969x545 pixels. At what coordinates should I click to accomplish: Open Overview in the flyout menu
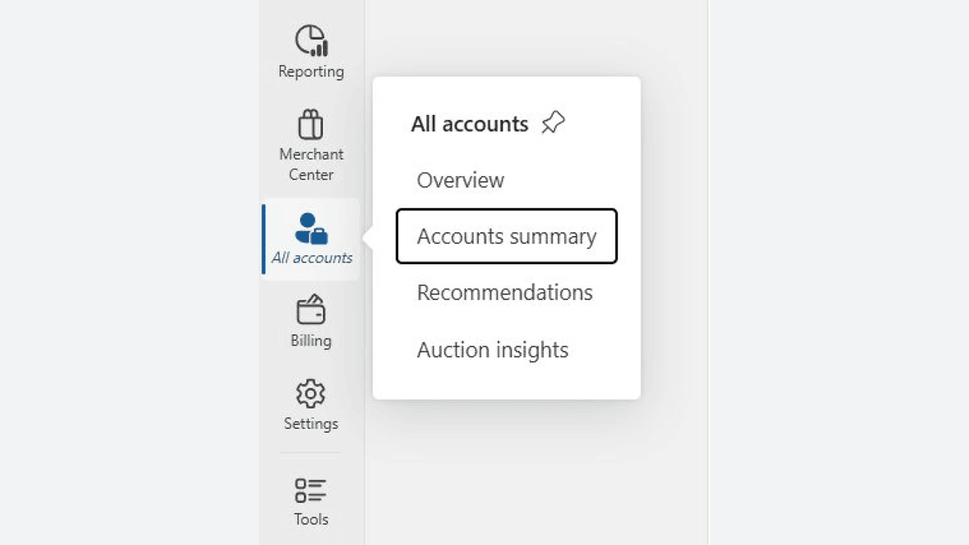[x=460, y=180]
